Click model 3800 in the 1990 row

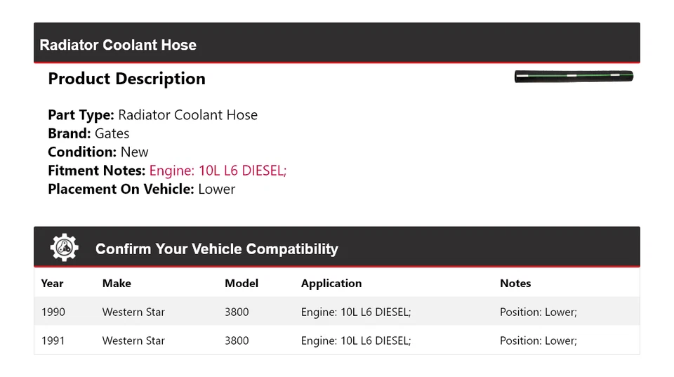point(237,312)
